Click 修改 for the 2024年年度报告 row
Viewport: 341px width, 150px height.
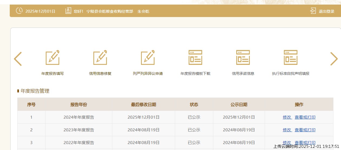click(x=287, y=117)
